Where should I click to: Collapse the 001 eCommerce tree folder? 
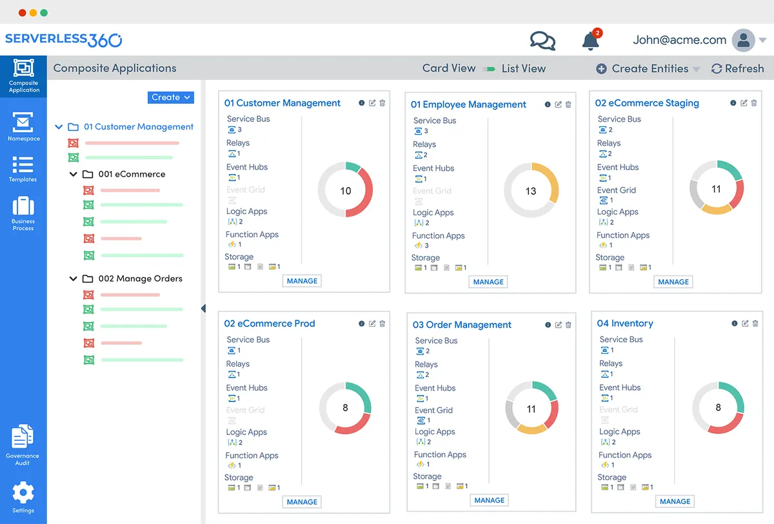[74, 174]
